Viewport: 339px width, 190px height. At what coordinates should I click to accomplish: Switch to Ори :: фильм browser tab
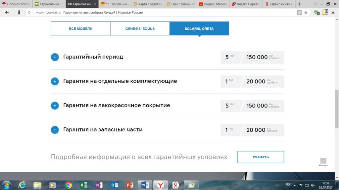point(181,4)
